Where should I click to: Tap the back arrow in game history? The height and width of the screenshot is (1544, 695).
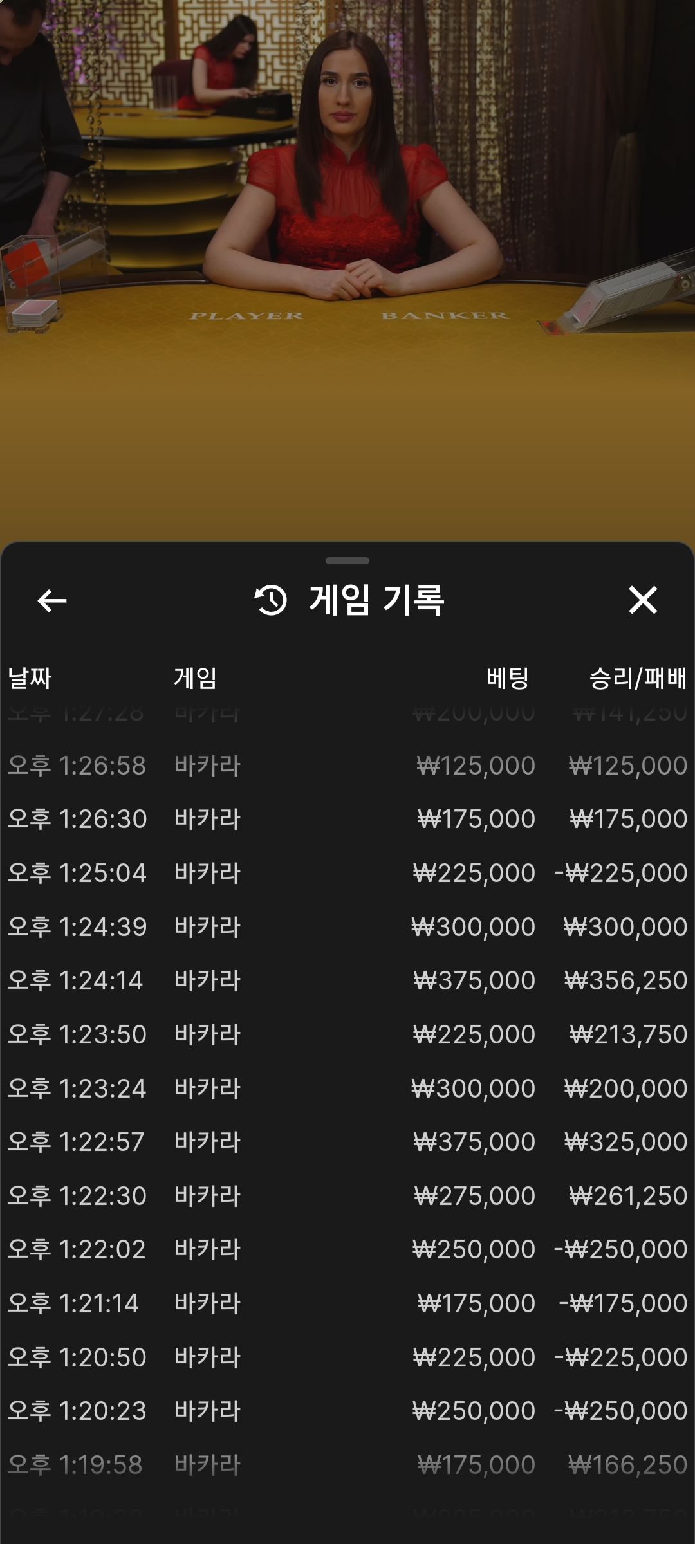point(52,601)
